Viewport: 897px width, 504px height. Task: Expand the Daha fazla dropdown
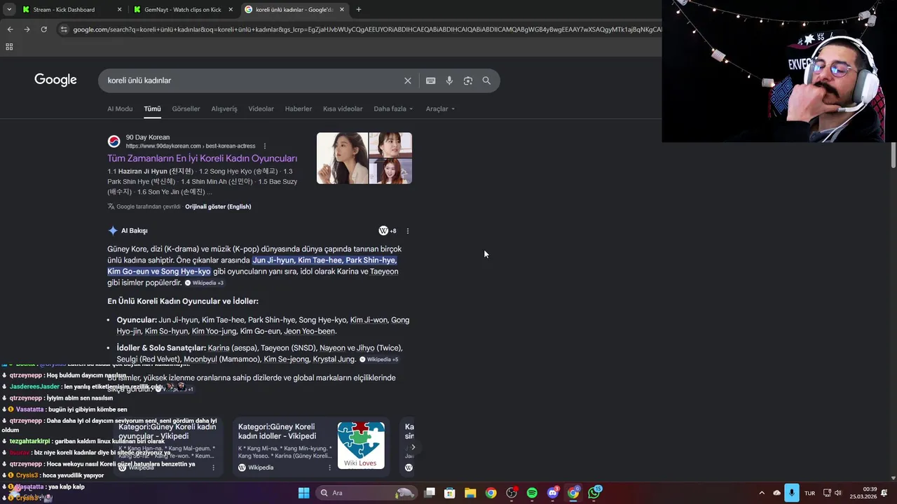[x=393, y=108]
